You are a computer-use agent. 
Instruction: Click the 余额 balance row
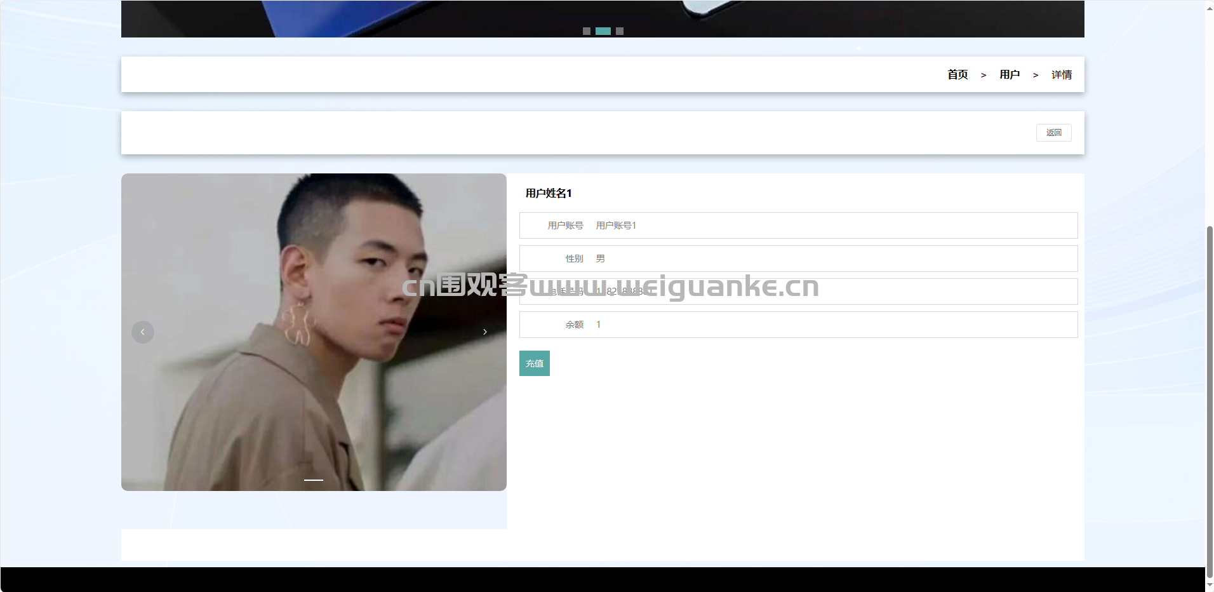point(798,325)
